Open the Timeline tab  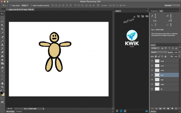pos(19,111)
